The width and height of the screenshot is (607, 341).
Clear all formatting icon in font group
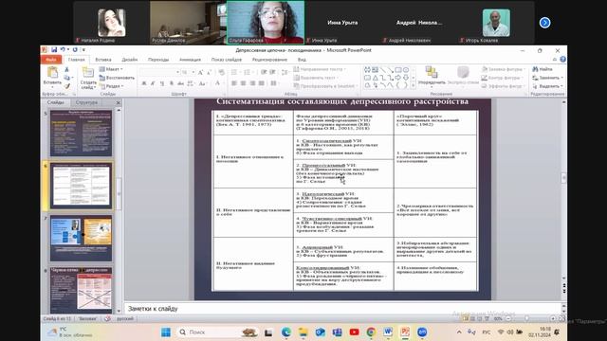[x=221, y=72]
